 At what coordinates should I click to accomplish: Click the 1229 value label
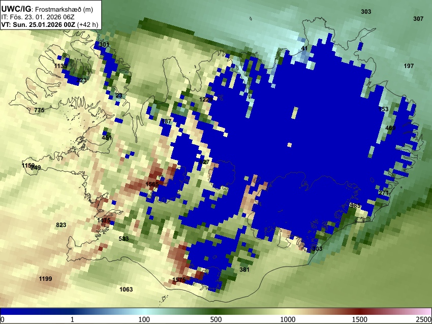[x=206, y=100]
